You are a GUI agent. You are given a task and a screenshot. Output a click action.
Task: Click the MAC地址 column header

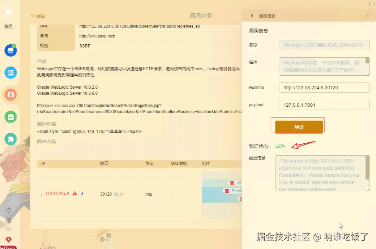tap(179, 164)
